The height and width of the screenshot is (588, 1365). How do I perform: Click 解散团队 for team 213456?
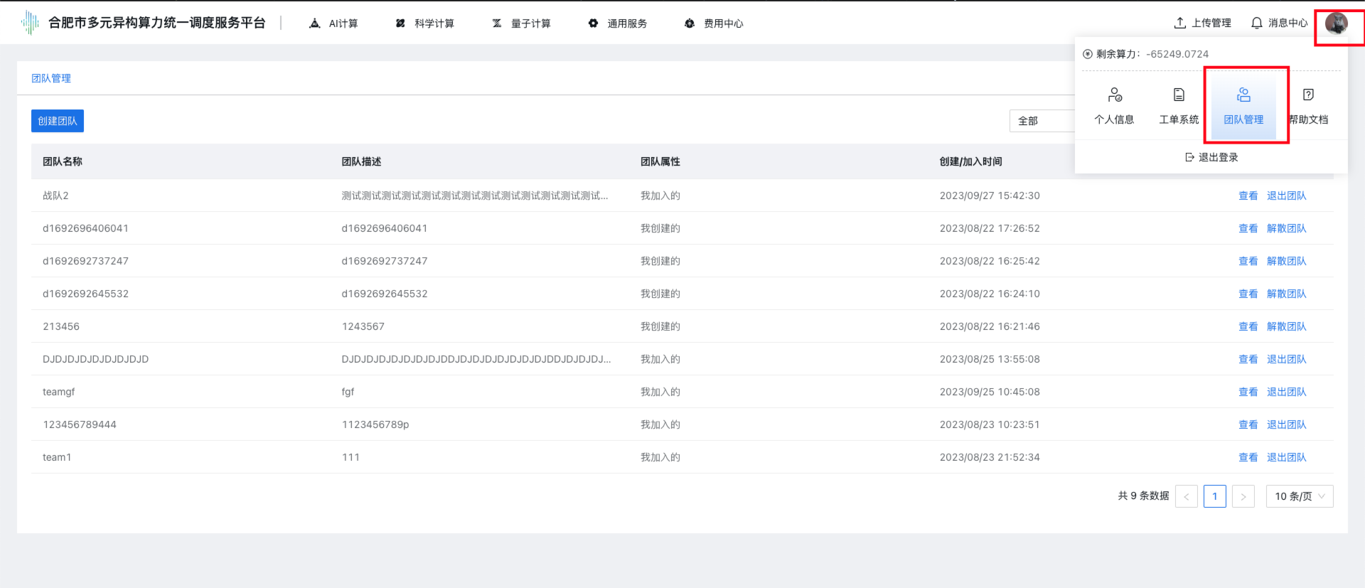pos(1286,326)
